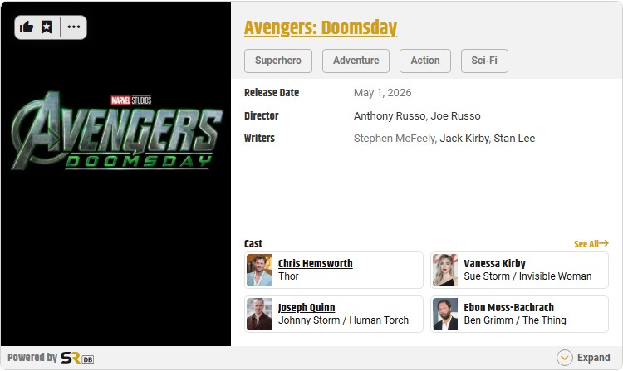Click the Release Date label
This screenshot has width=623, height=371.
[x=272, y=93]
